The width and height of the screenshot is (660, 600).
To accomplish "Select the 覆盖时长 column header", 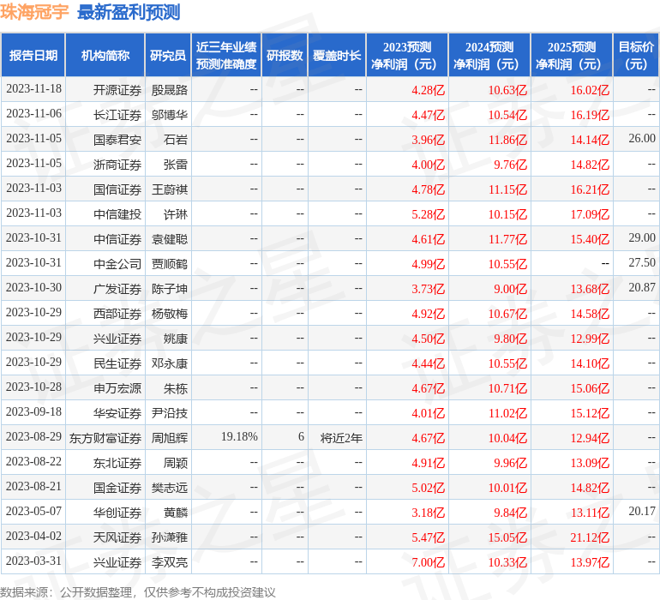I will 337,56.
